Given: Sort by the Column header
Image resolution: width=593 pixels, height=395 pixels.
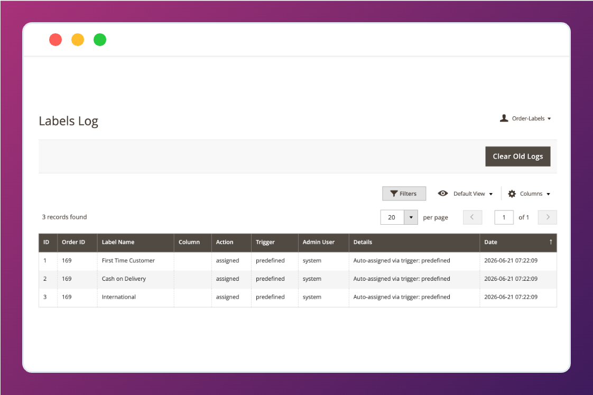Looking at the screenshot, I should (192, 242).
